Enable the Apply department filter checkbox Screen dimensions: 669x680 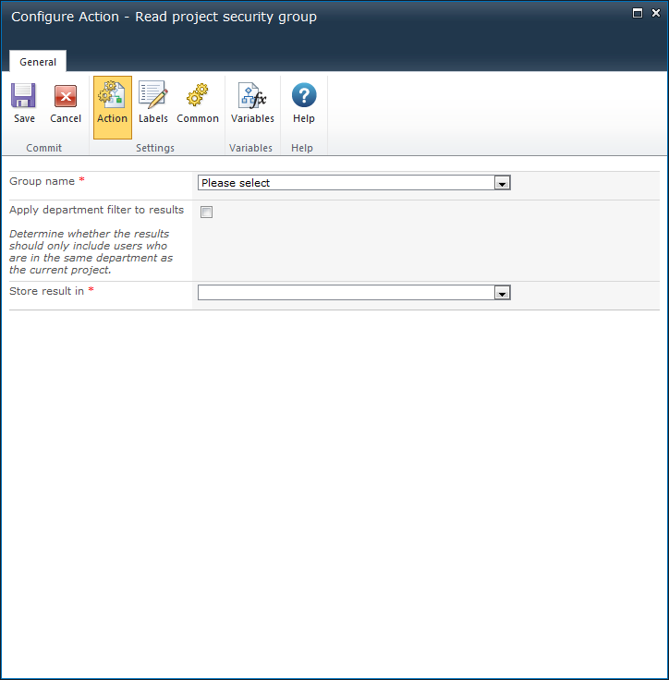pos(207,212)
